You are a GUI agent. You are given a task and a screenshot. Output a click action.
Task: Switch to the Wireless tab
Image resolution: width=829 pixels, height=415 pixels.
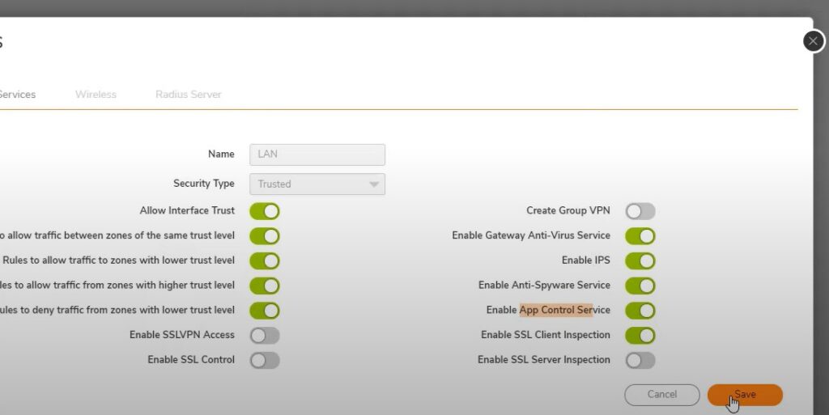tap(96, 95)
